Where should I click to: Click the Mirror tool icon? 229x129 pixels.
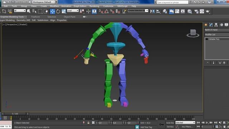[x=152, y=11]
